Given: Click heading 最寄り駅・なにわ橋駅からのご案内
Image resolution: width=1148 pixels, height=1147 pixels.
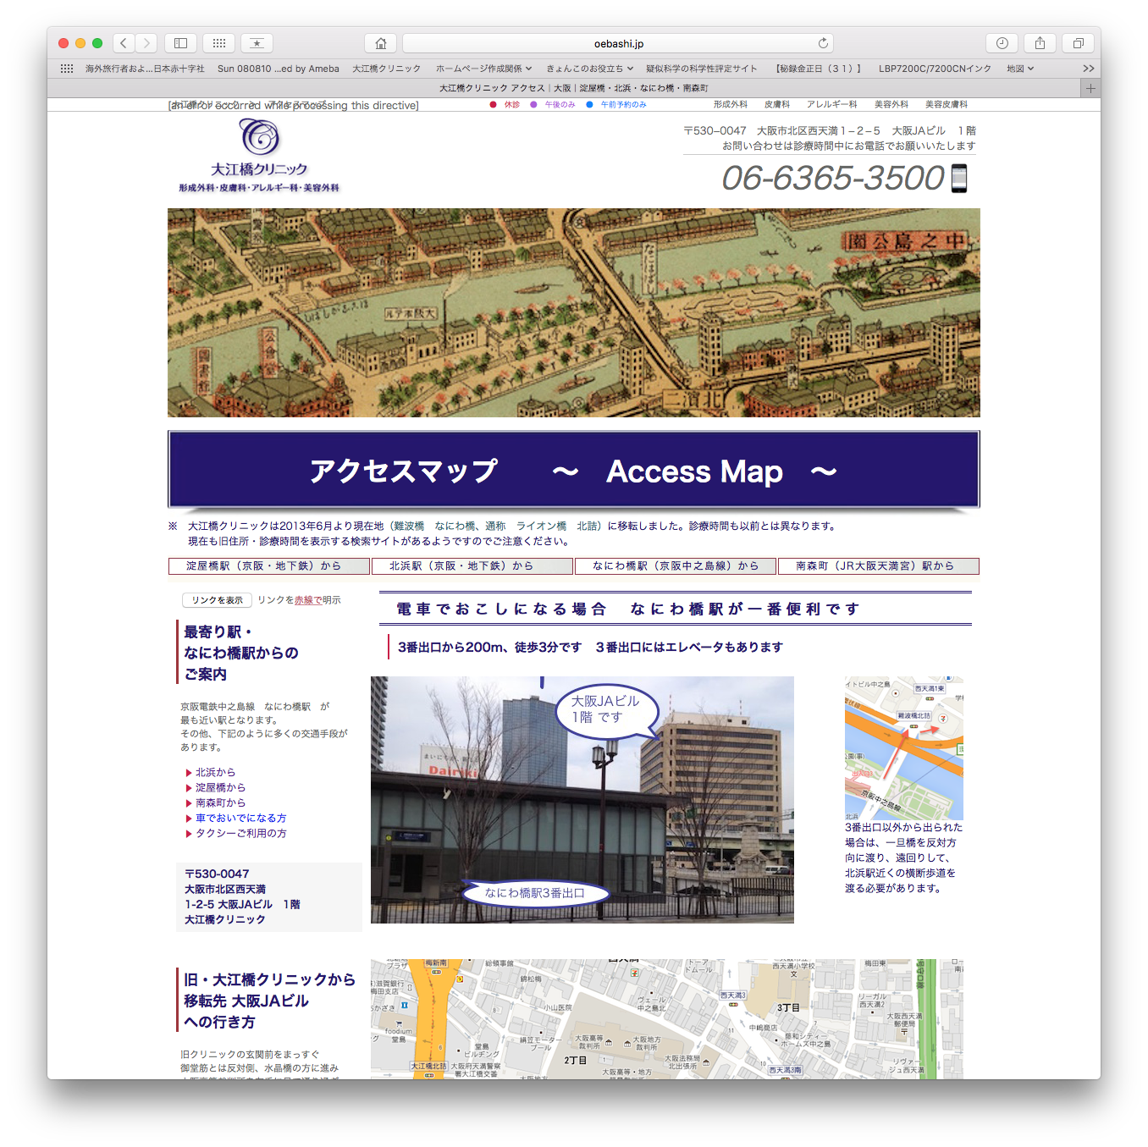Looking at the screenshot, I should pyautogui.click(x=241, y=653).
